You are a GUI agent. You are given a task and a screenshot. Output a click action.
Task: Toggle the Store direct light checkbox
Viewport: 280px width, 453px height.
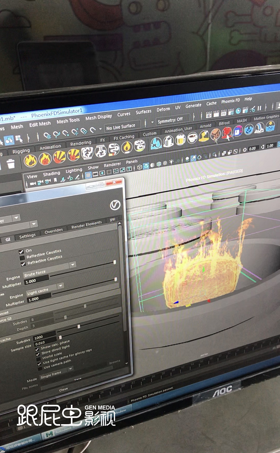(x=37, y=354)
